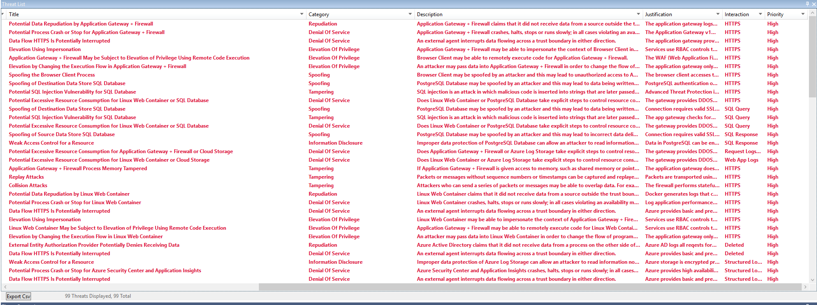Select threat "Potential Data Repudiation by Application Gateway + Firewall"

[81, 24]
